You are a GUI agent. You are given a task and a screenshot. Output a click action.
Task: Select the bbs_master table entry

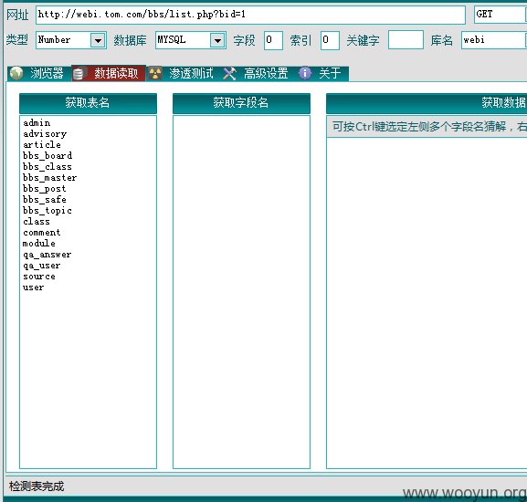point(49,178)
